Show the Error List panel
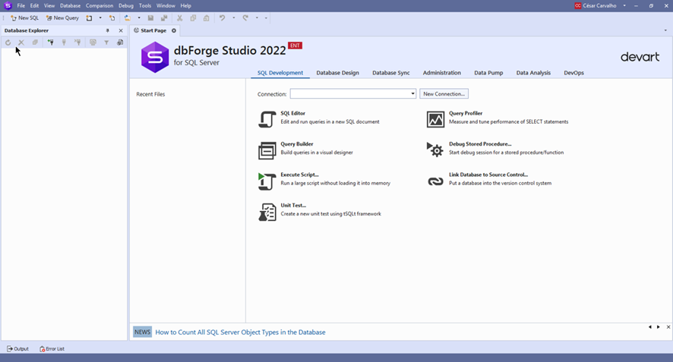 tap(52, 349)
